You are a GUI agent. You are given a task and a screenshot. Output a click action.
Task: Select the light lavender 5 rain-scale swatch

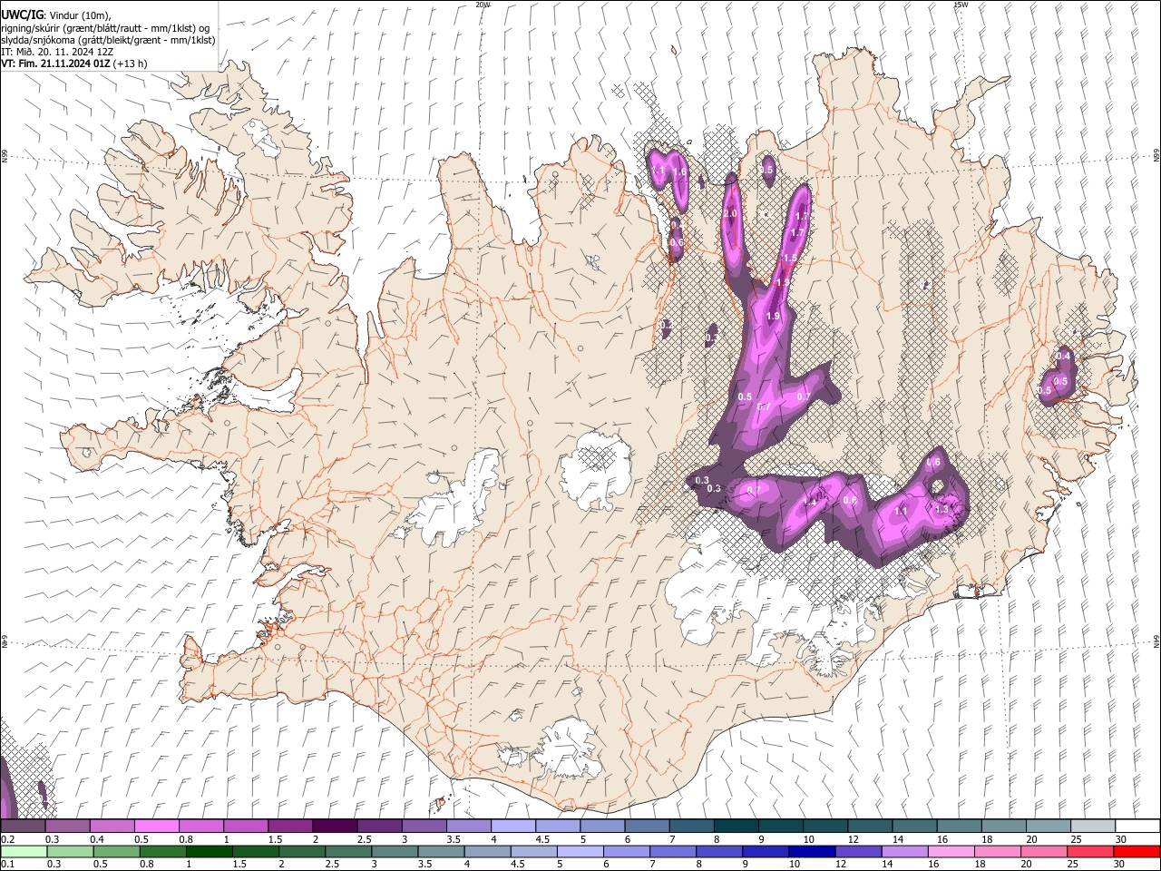[580, 852]
